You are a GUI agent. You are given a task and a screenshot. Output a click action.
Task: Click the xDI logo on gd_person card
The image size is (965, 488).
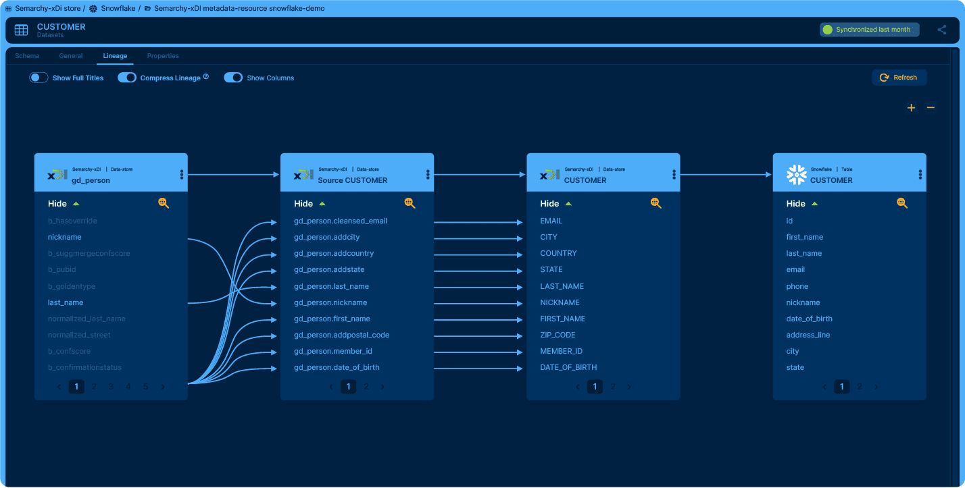point(57,175)
